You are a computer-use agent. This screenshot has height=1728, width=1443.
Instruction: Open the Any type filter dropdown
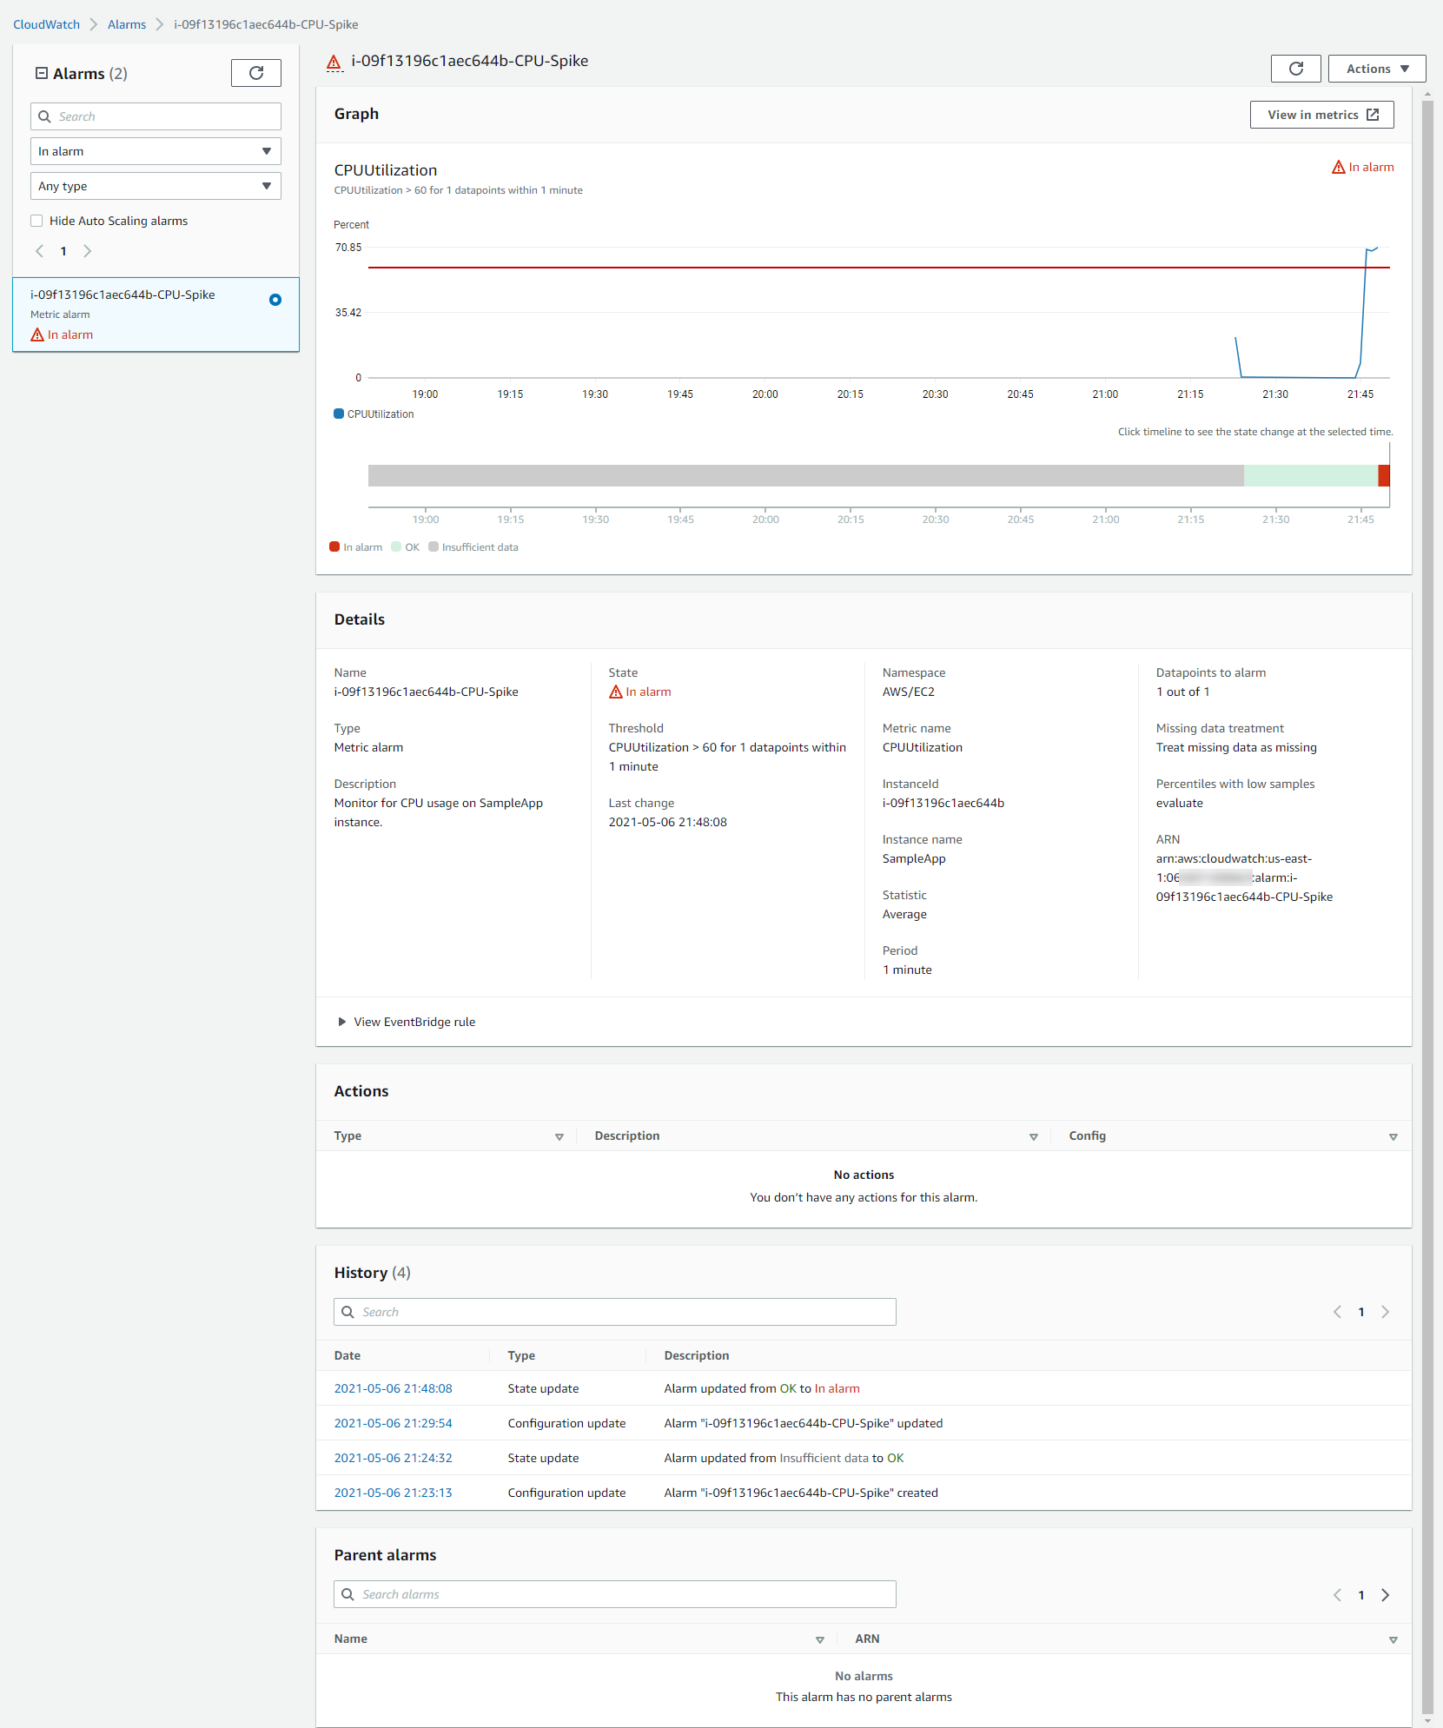click(x=156, y=186)
